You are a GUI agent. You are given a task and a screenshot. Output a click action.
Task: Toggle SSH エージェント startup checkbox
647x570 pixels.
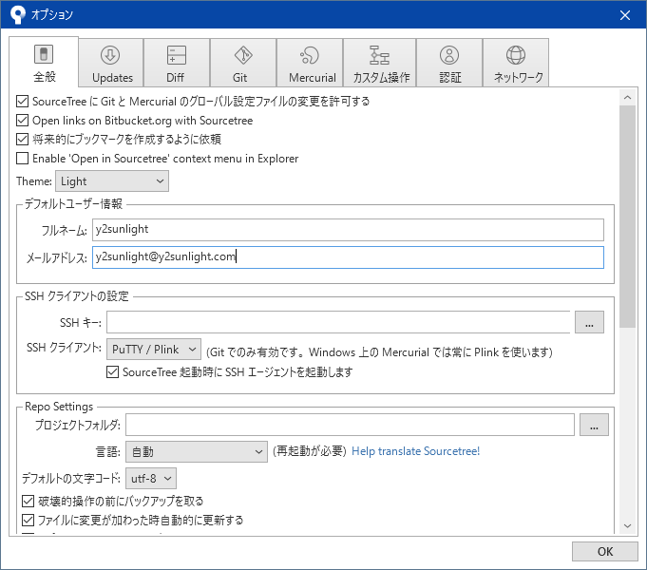click(x=114, y=372)
